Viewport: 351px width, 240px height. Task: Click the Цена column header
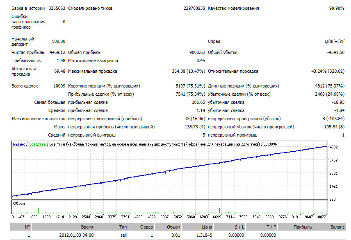click(x=198, y=227)
